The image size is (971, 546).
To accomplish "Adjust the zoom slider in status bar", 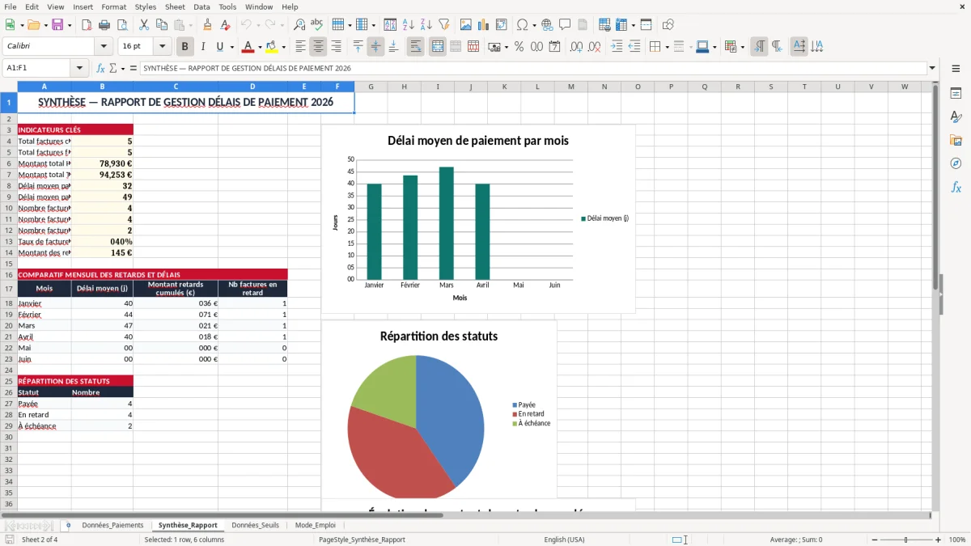I will point(905,540).
